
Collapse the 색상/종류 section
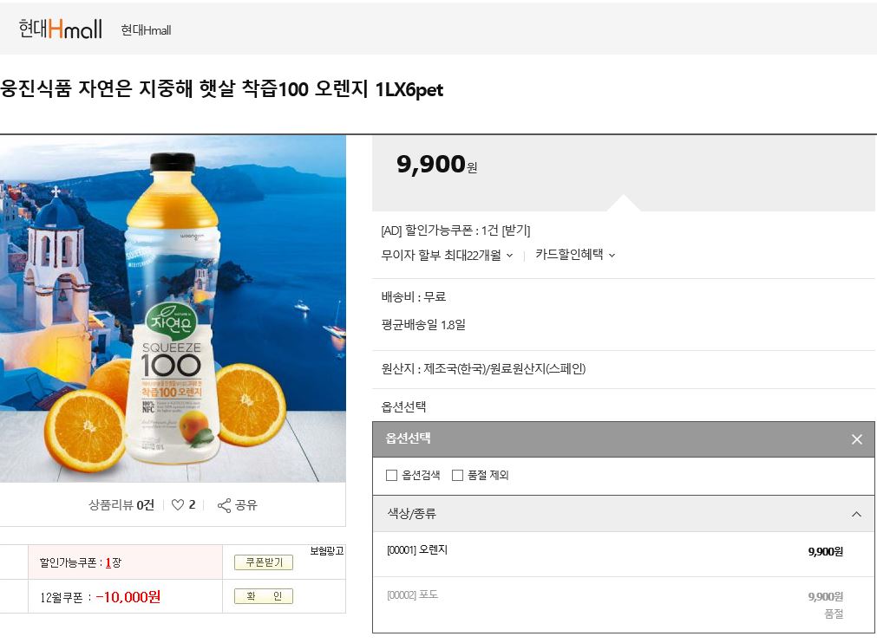coord(857,514)
